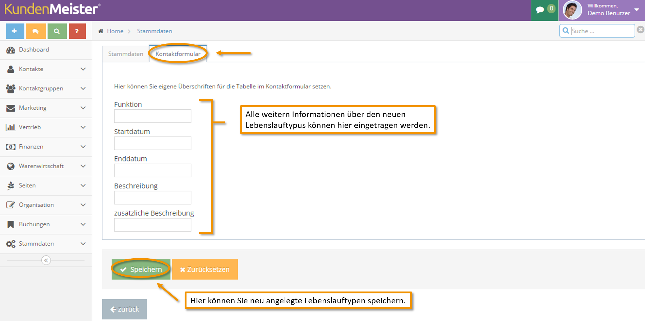This screenshot has height=321, width=645.
Task: Select the Kontaktformular tab
Action: click(x=178, y=54)
